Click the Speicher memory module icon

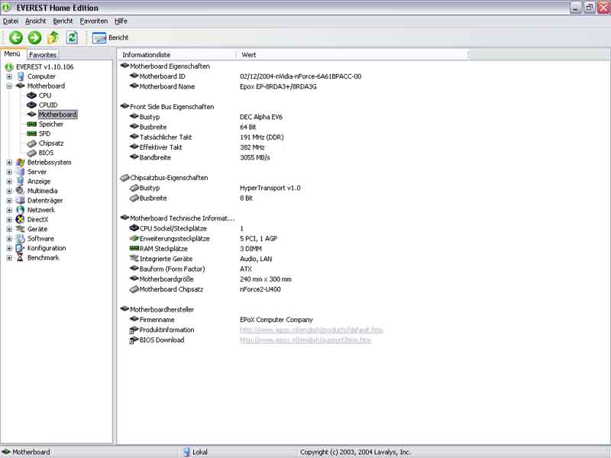[x=31, y=124]
